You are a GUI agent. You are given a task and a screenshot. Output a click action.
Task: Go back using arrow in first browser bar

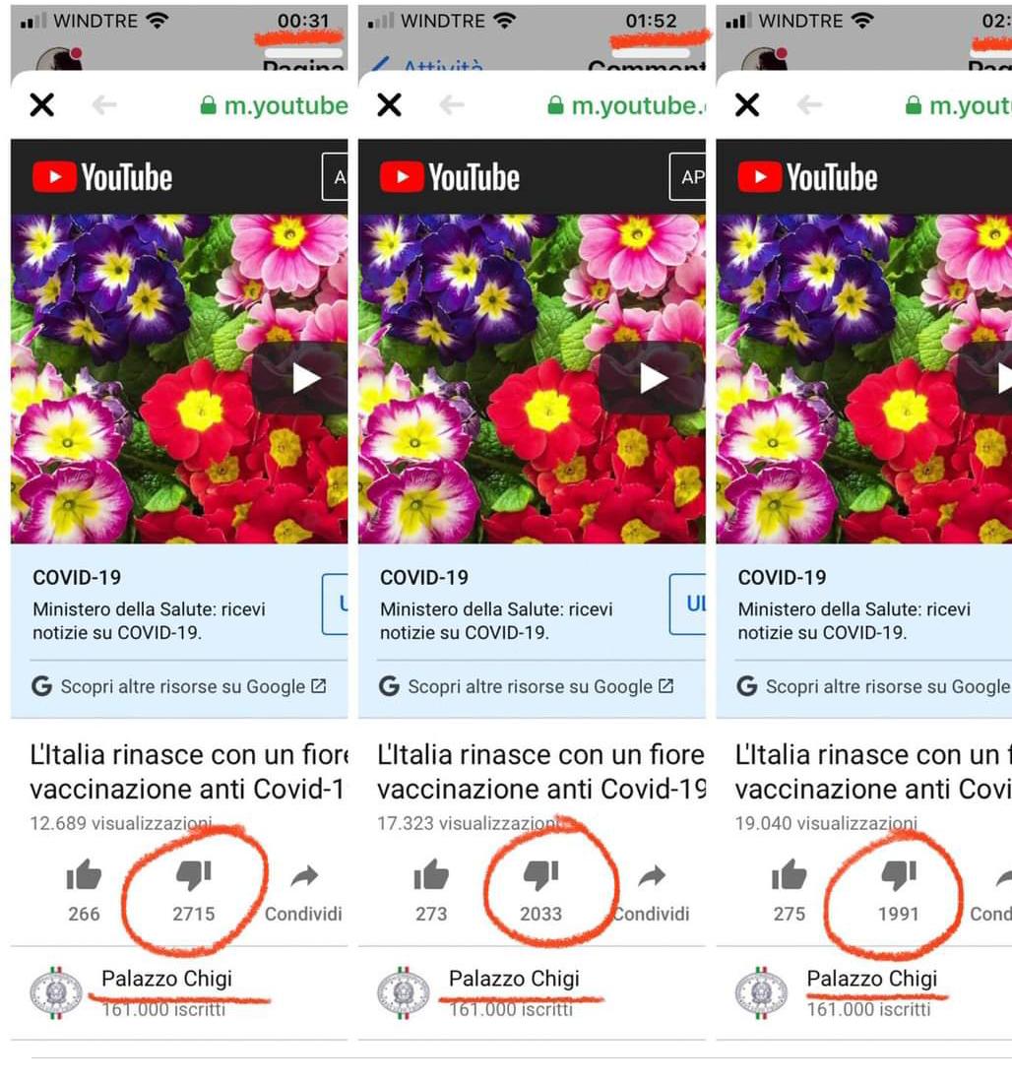(104, 105)
